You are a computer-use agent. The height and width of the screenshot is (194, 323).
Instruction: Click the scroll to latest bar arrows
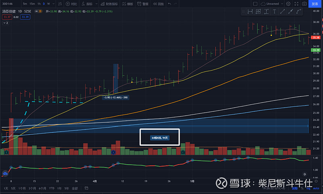click(305, 174)
